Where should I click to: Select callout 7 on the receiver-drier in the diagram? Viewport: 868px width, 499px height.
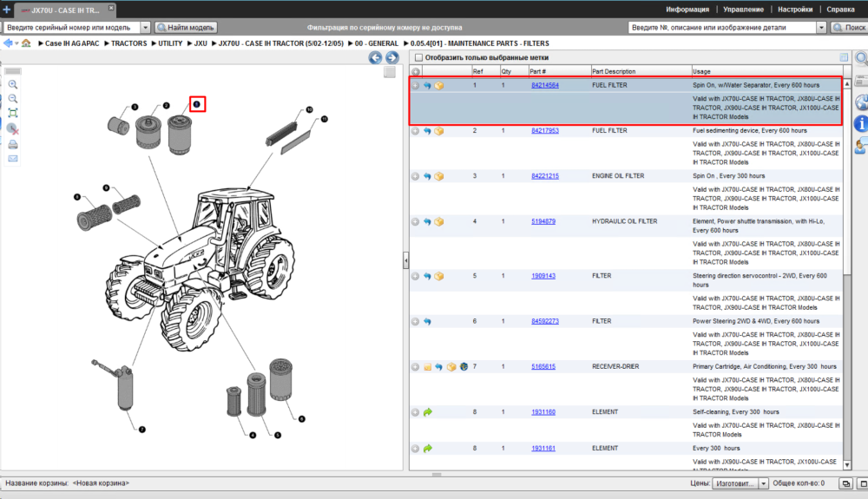(142, 430)
